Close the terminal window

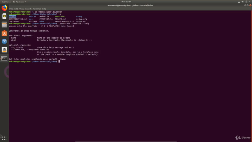coord(250,6)
